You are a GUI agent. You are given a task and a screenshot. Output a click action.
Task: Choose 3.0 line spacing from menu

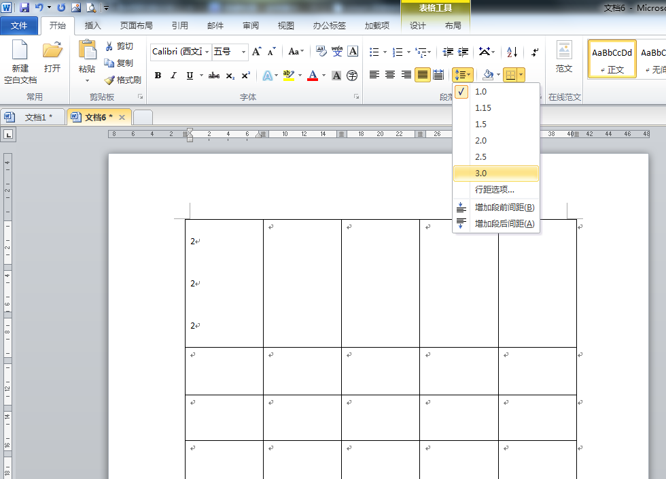coord(496,174)
